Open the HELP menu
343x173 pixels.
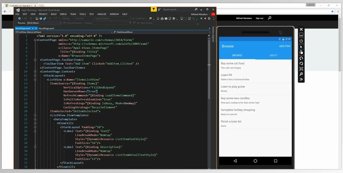coord(125,14)
